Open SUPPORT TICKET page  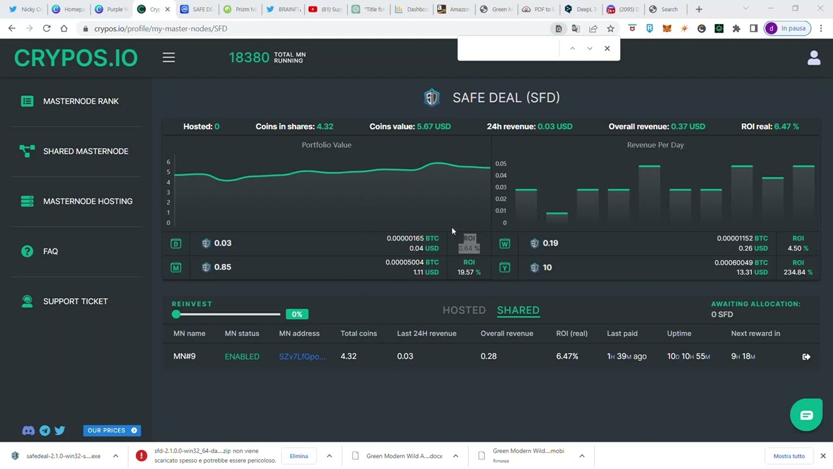[75, 302]
